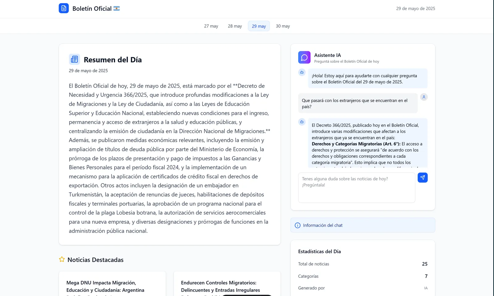Click the value 25 for total news

[x=425, y=264]
